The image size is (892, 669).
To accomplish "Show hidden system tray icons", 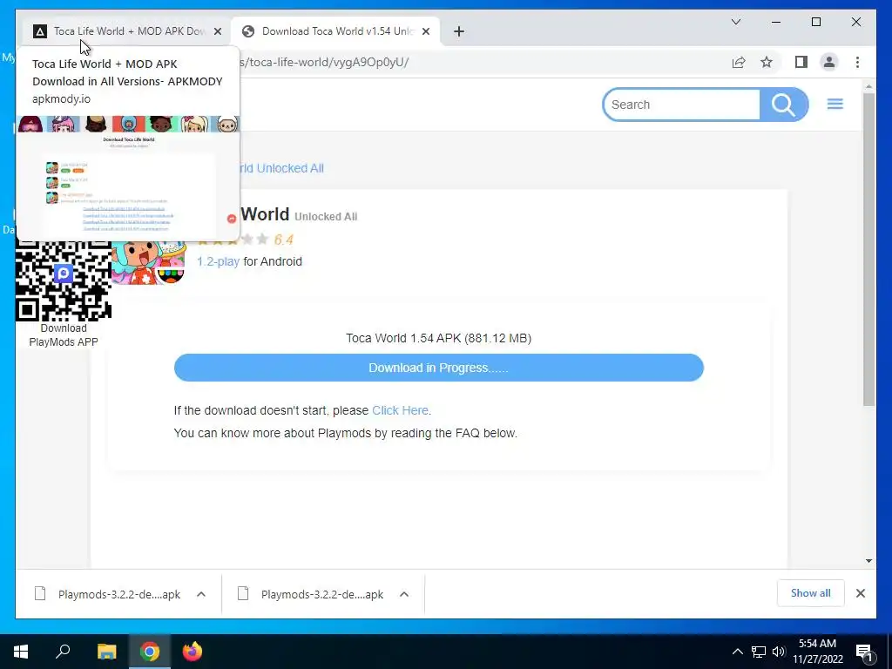I will [x=737, y=652].
